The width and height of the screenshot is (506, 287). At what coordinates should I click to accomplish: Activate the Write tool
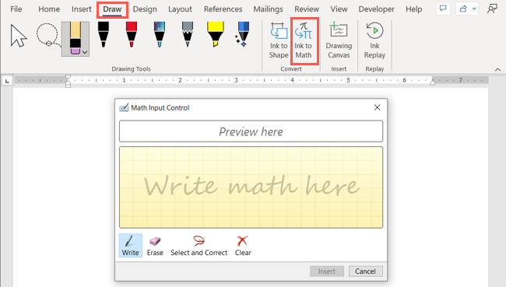(130, 246)
